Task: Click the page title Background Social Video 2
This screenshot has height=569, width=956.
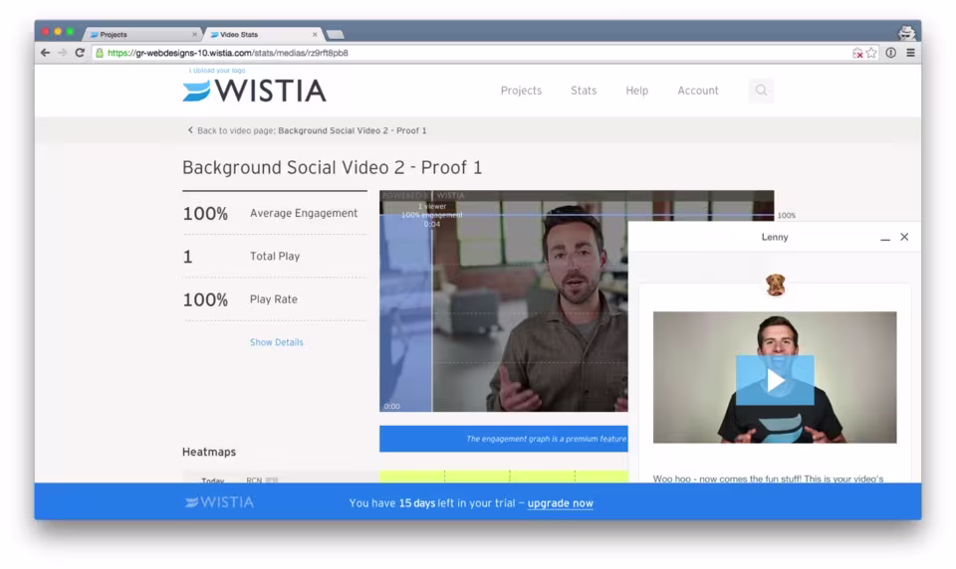Action: (x=333, y=167)
